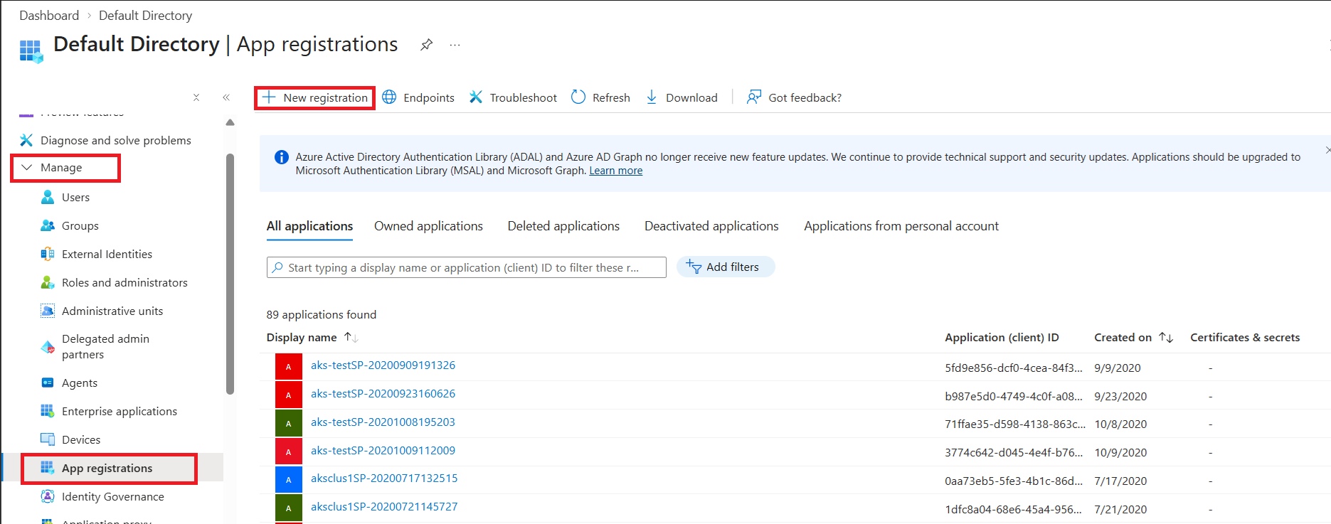Collapse the Manage section chevron

pyautogui.click(x=27, y=168)
